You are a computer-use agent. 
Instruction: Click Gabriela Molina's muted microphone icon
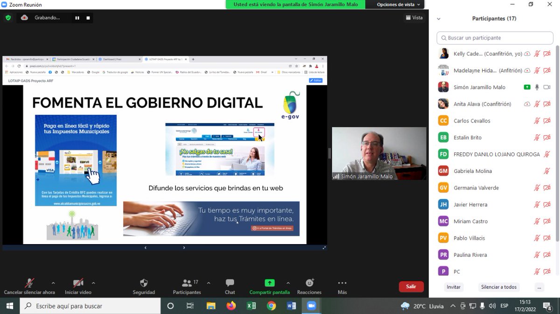tap(547, 171)
